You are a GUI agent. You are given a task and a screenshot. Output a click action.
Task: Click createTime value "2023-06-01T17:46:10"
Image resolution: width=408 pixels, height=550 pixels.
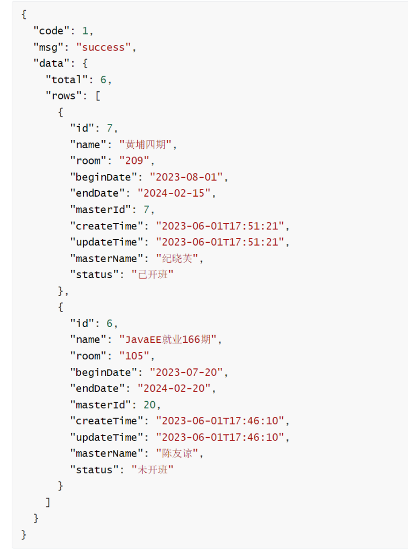(220, 421)
